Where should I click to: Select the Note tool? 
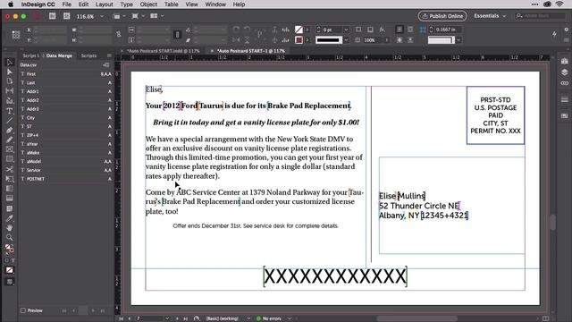[10, 208]
